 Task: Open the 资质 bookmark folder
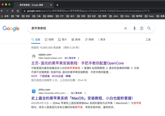[102, 16]
